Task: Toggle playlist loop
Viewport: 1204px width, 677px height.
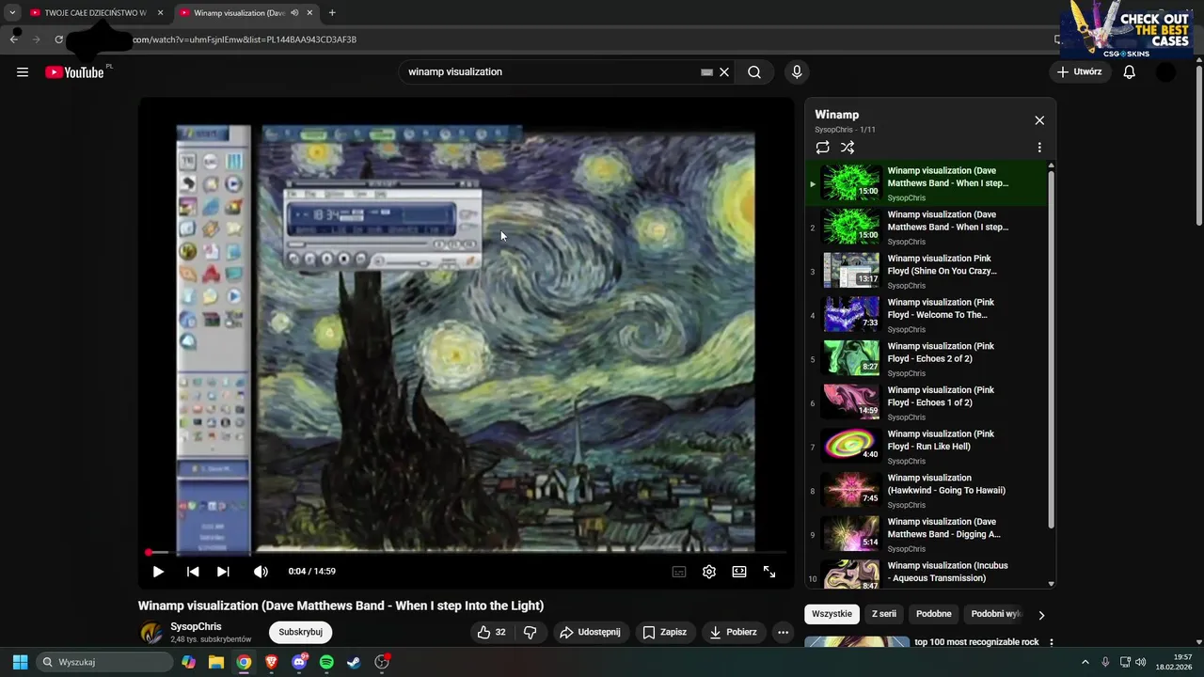Action: pyautogui.click(x=823, y=148)
